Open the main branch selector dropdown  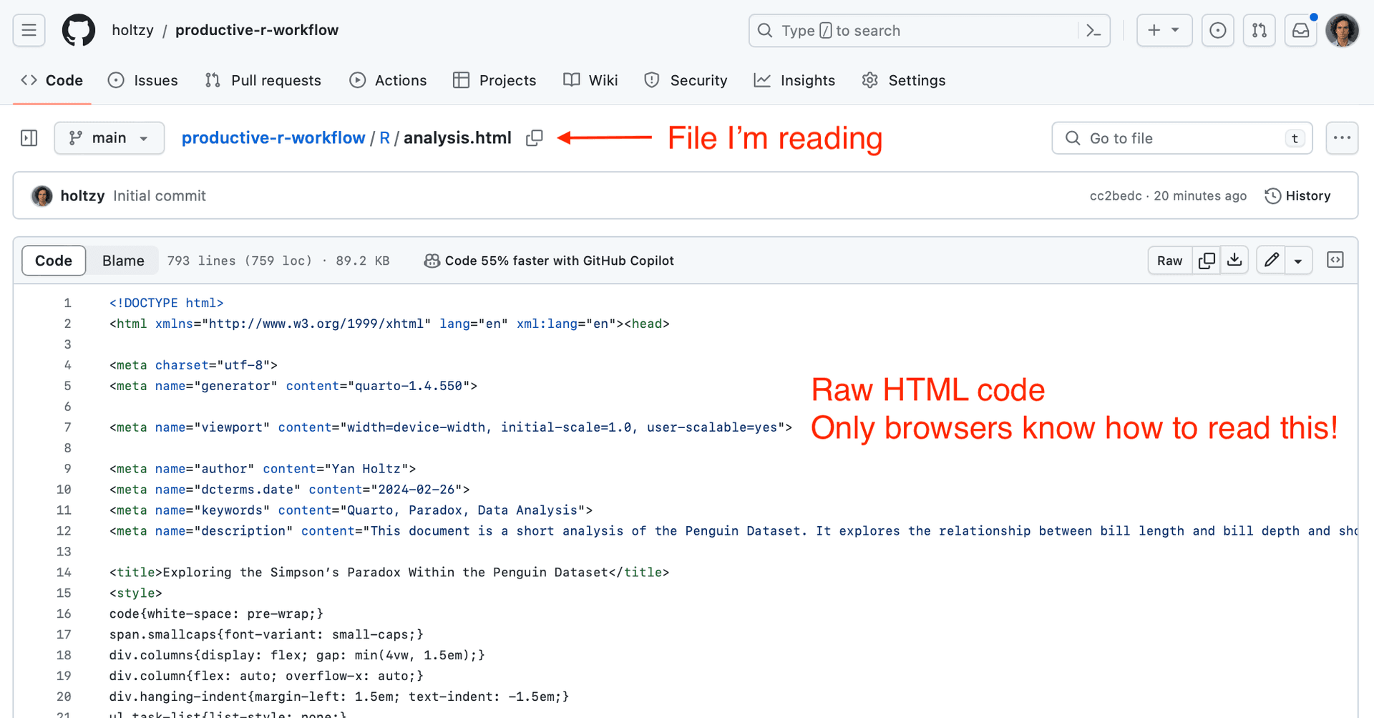pos(109,137)
